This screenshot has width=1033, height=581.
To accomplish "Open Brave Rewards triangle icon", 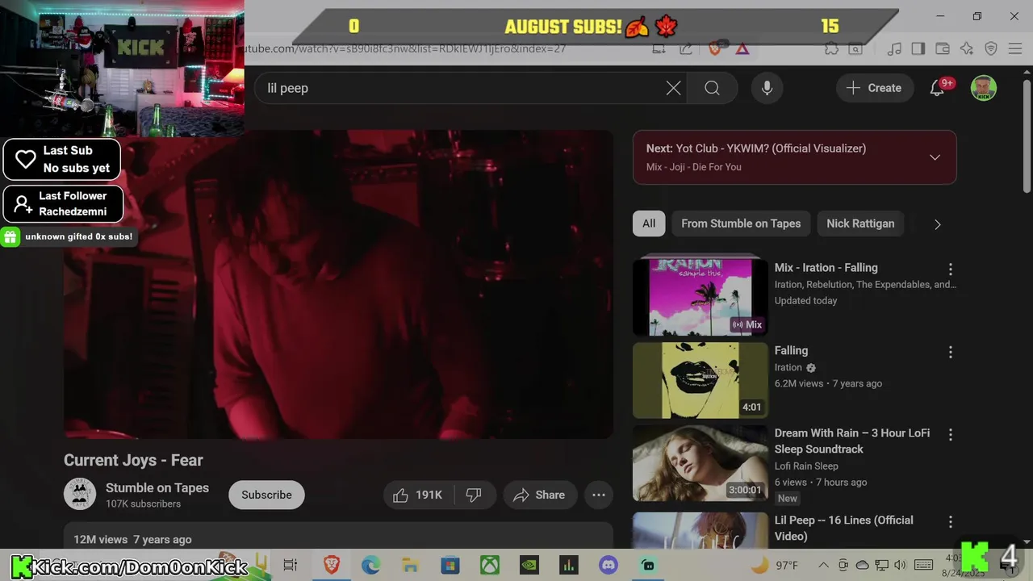I will pyautogui.click(x=742, y=48).
